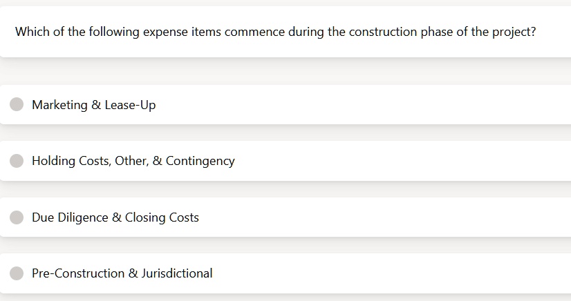Click the "Holding Costs, Other, & Contingency" label
The width and height of the screenshot is (571, 301).
[x=133, y=161]
